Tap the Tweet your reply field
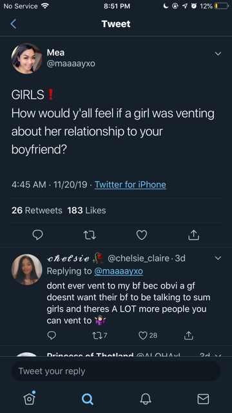The width and height of the screenshot is (232, 413). pyautogui.click(x=116, y=371)
